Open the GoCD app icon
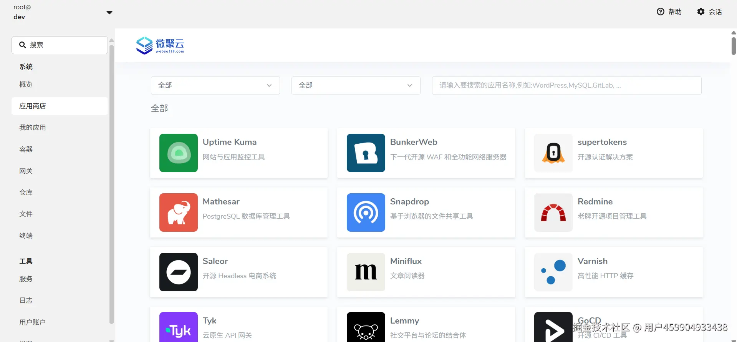The width and height of the screenshot is (737, 342). pyautogui.click(x=553, y=327)
